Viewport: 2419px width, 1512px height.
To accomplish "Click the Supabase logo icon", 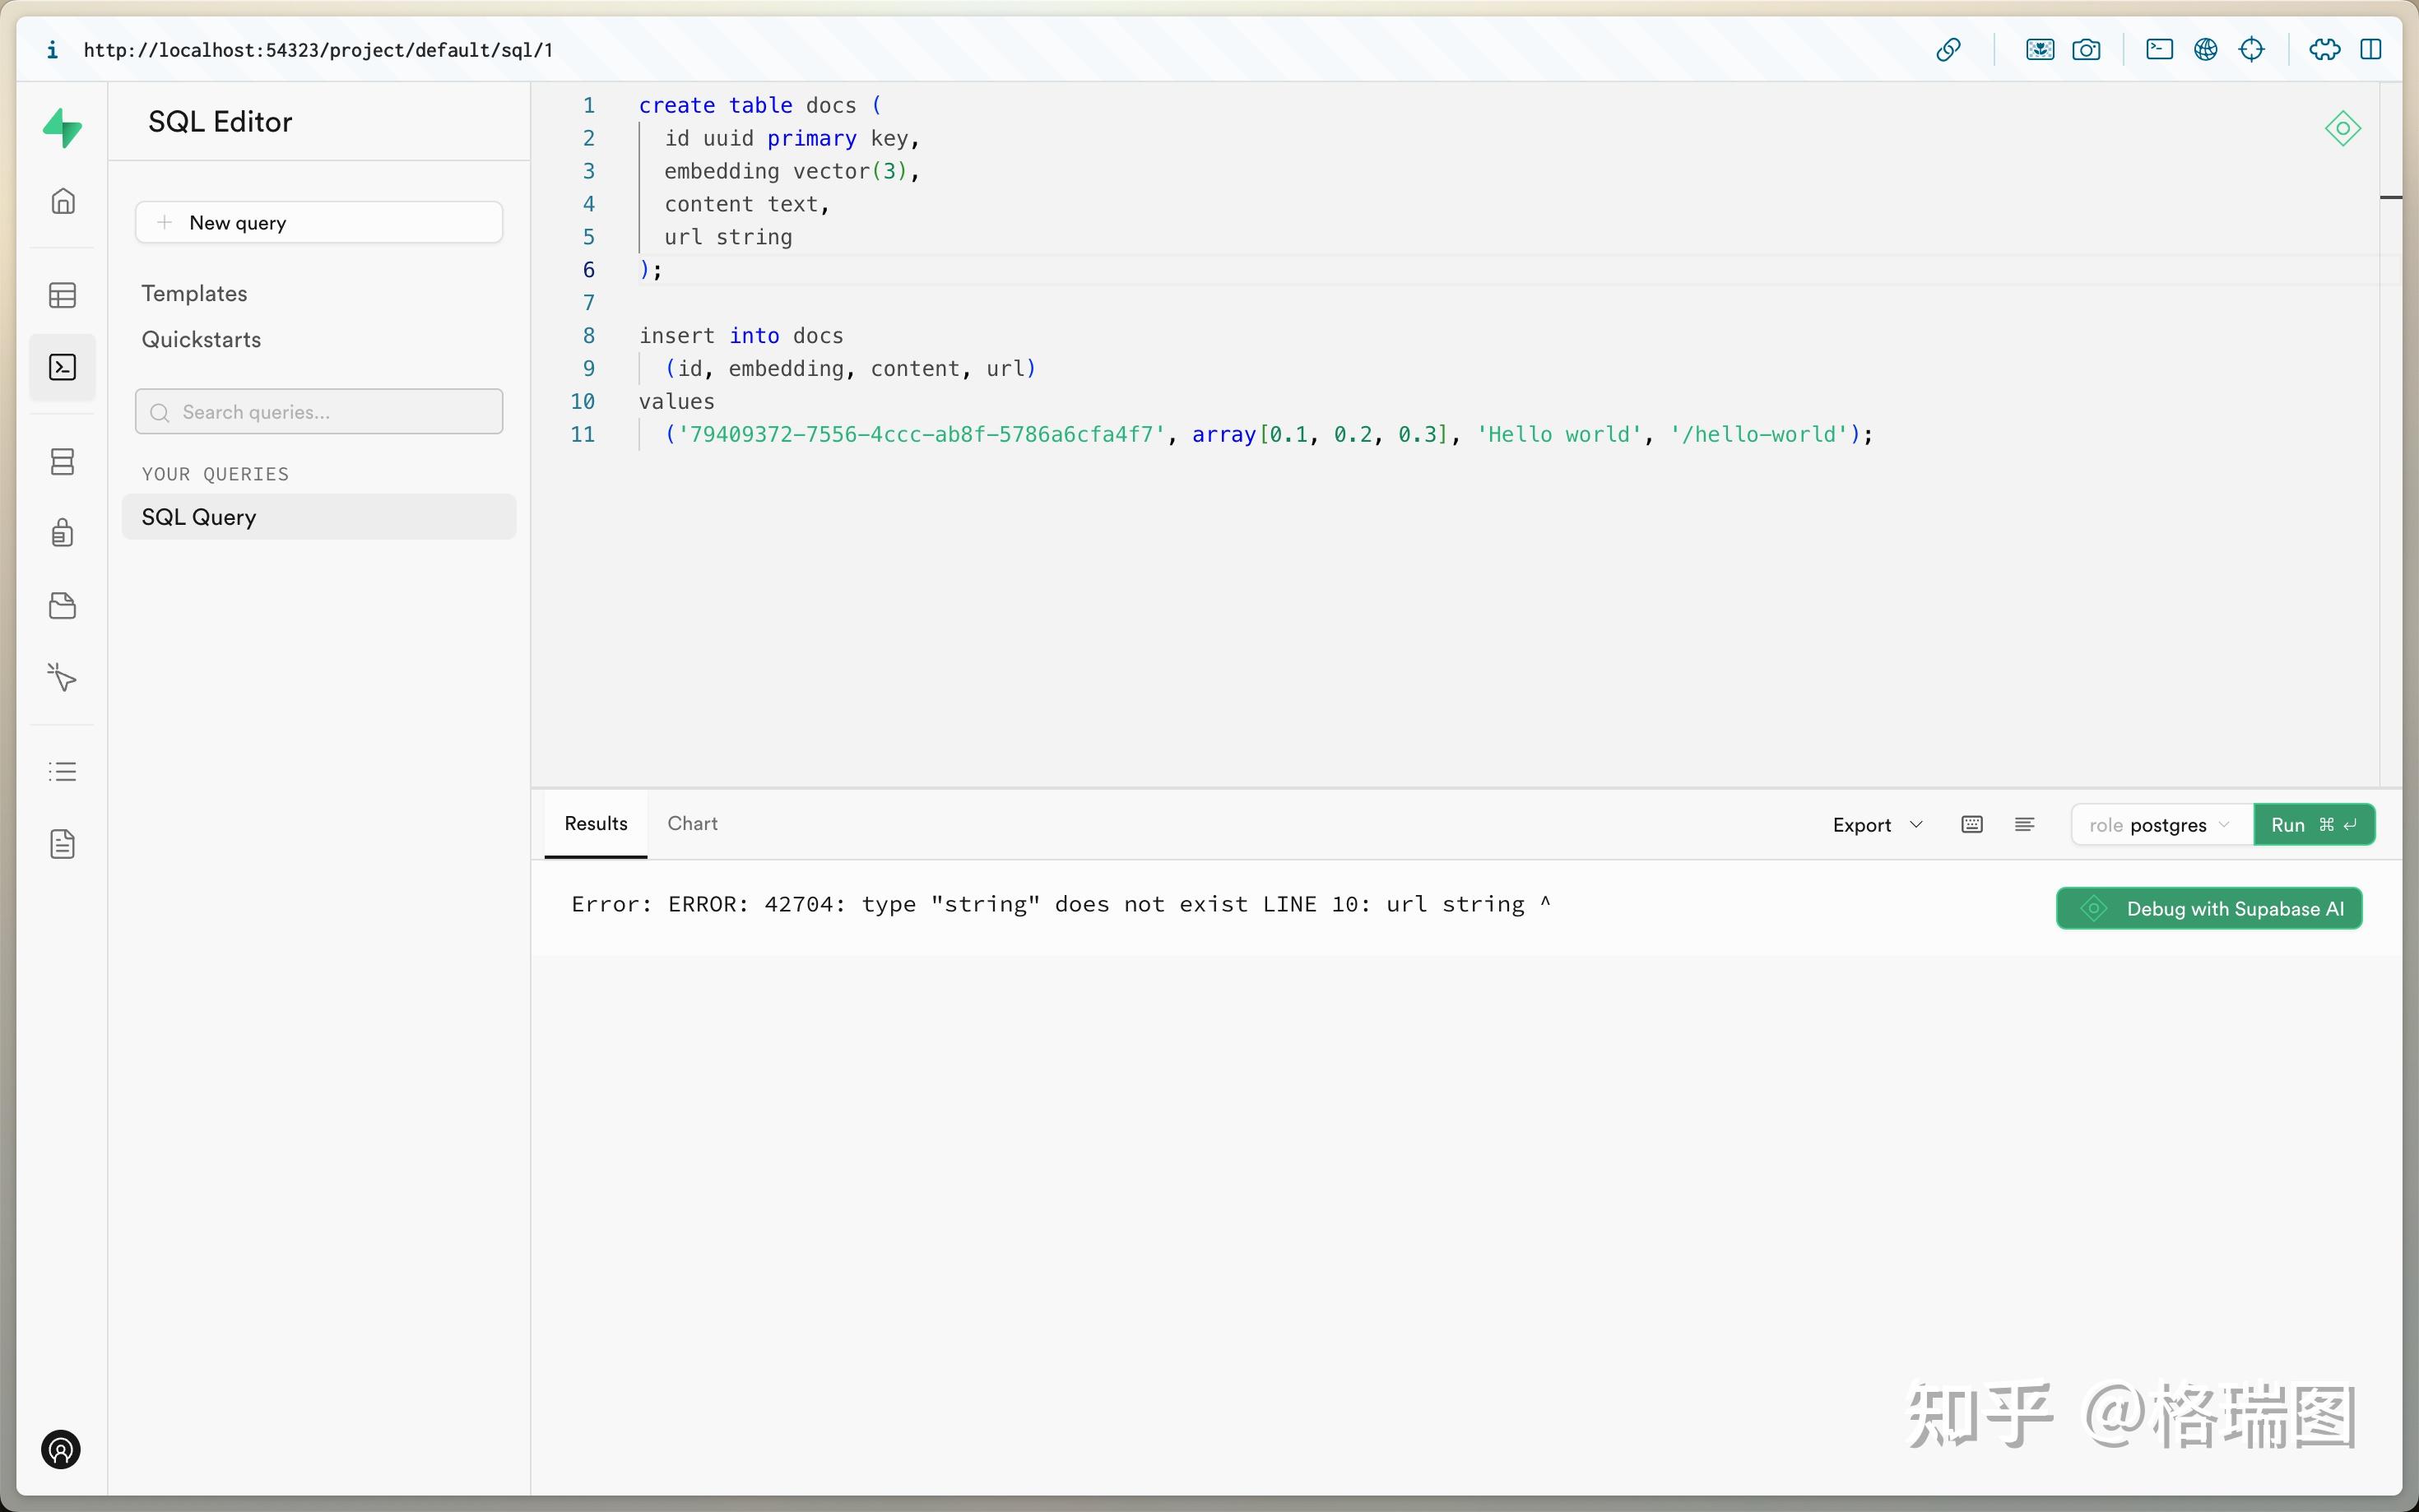I will pos(62,128).
